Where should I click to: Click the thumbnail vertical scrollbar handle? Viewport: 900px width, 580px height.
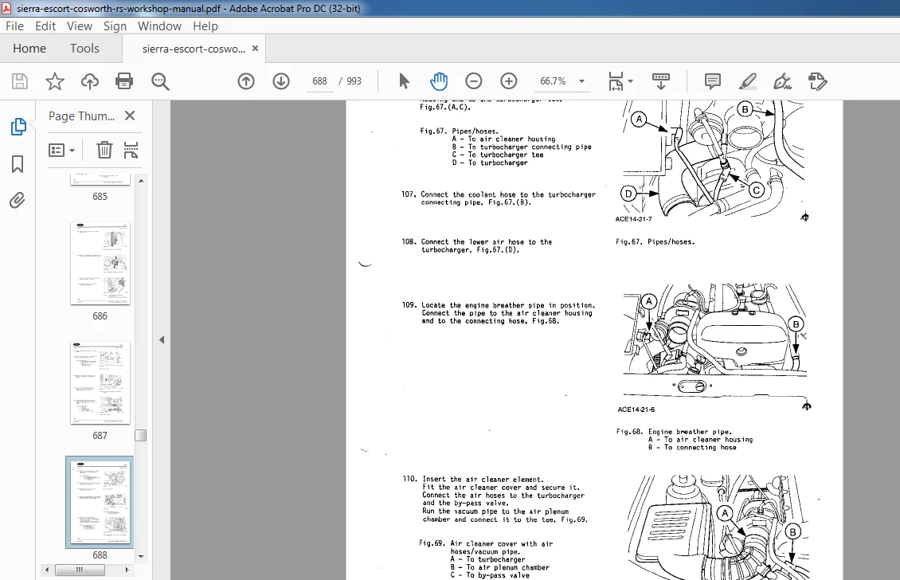141,435
